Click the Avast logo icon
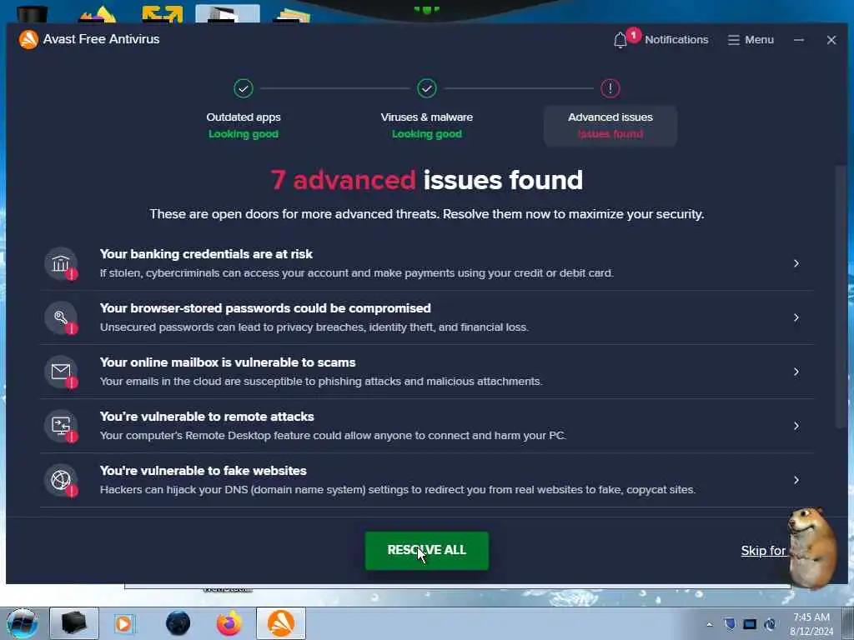Screen dimensions: 854x640 pyautogui.click(x=28, y=39)
